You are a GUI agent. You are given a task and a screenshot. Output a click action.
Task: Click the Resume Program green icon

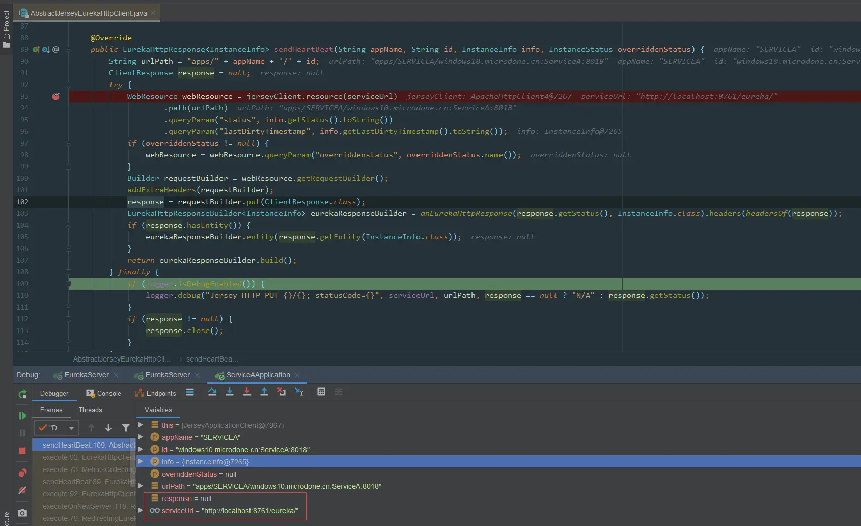pos(22,416)
